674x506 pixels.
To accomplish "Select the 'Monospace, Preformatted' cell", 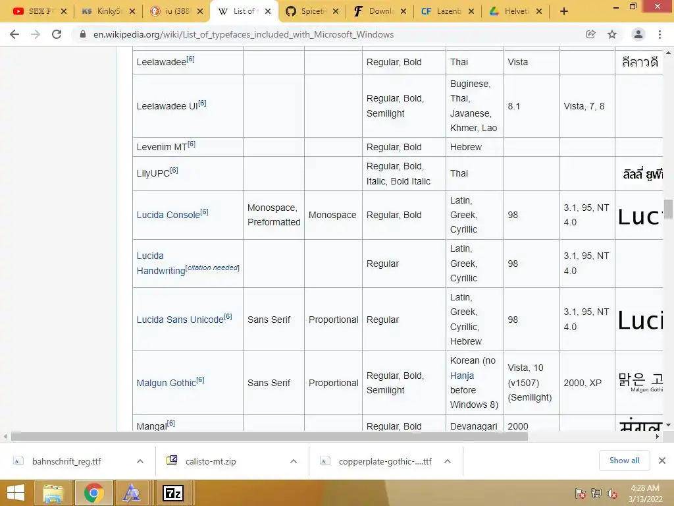I will (274, 215).
